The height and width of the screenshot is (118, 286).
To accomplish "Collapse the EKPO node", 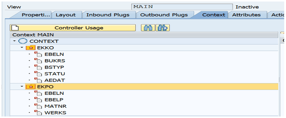I will click(22, 87).
